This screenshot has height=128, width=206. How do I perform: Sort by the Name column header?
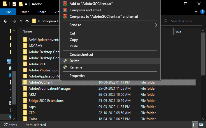click(x=27, y=31)
